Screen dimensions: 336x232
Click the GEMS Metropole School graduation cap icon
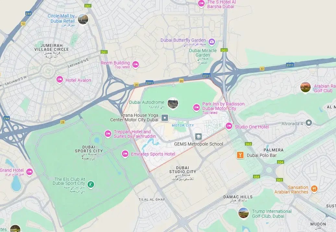tap(198, 137)
